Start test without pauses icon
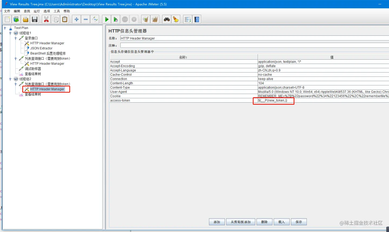The height and width of the screenshot is (232, 389). tap(116, 19)
